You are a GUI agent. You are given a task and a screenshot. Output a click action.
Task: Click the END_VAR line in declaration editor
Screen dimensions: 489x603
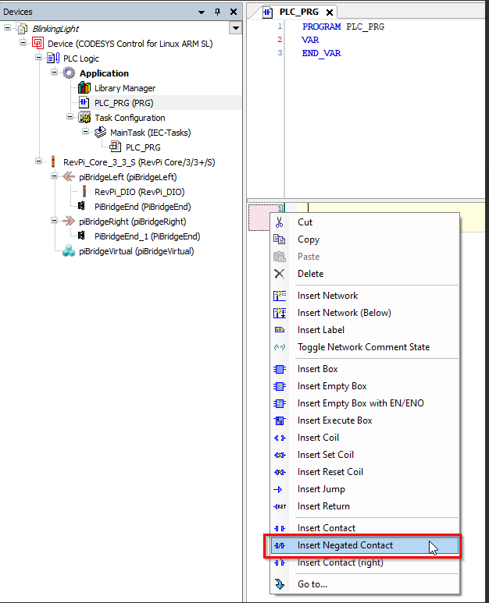click(321, 53)
